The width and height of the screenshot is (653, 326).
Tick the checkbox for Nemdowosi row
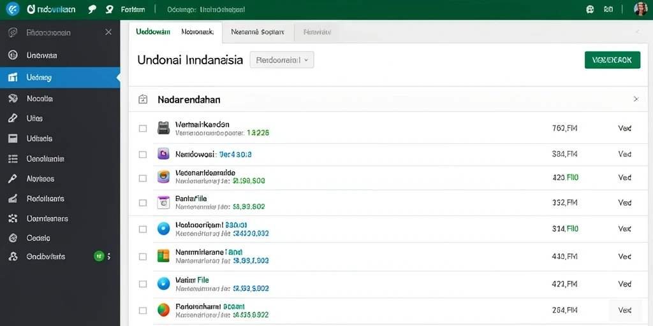click(x=143, y=155)
